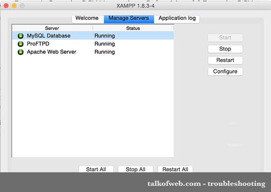
Task: Select the MySQL Database row
Action: pos(93,36)
